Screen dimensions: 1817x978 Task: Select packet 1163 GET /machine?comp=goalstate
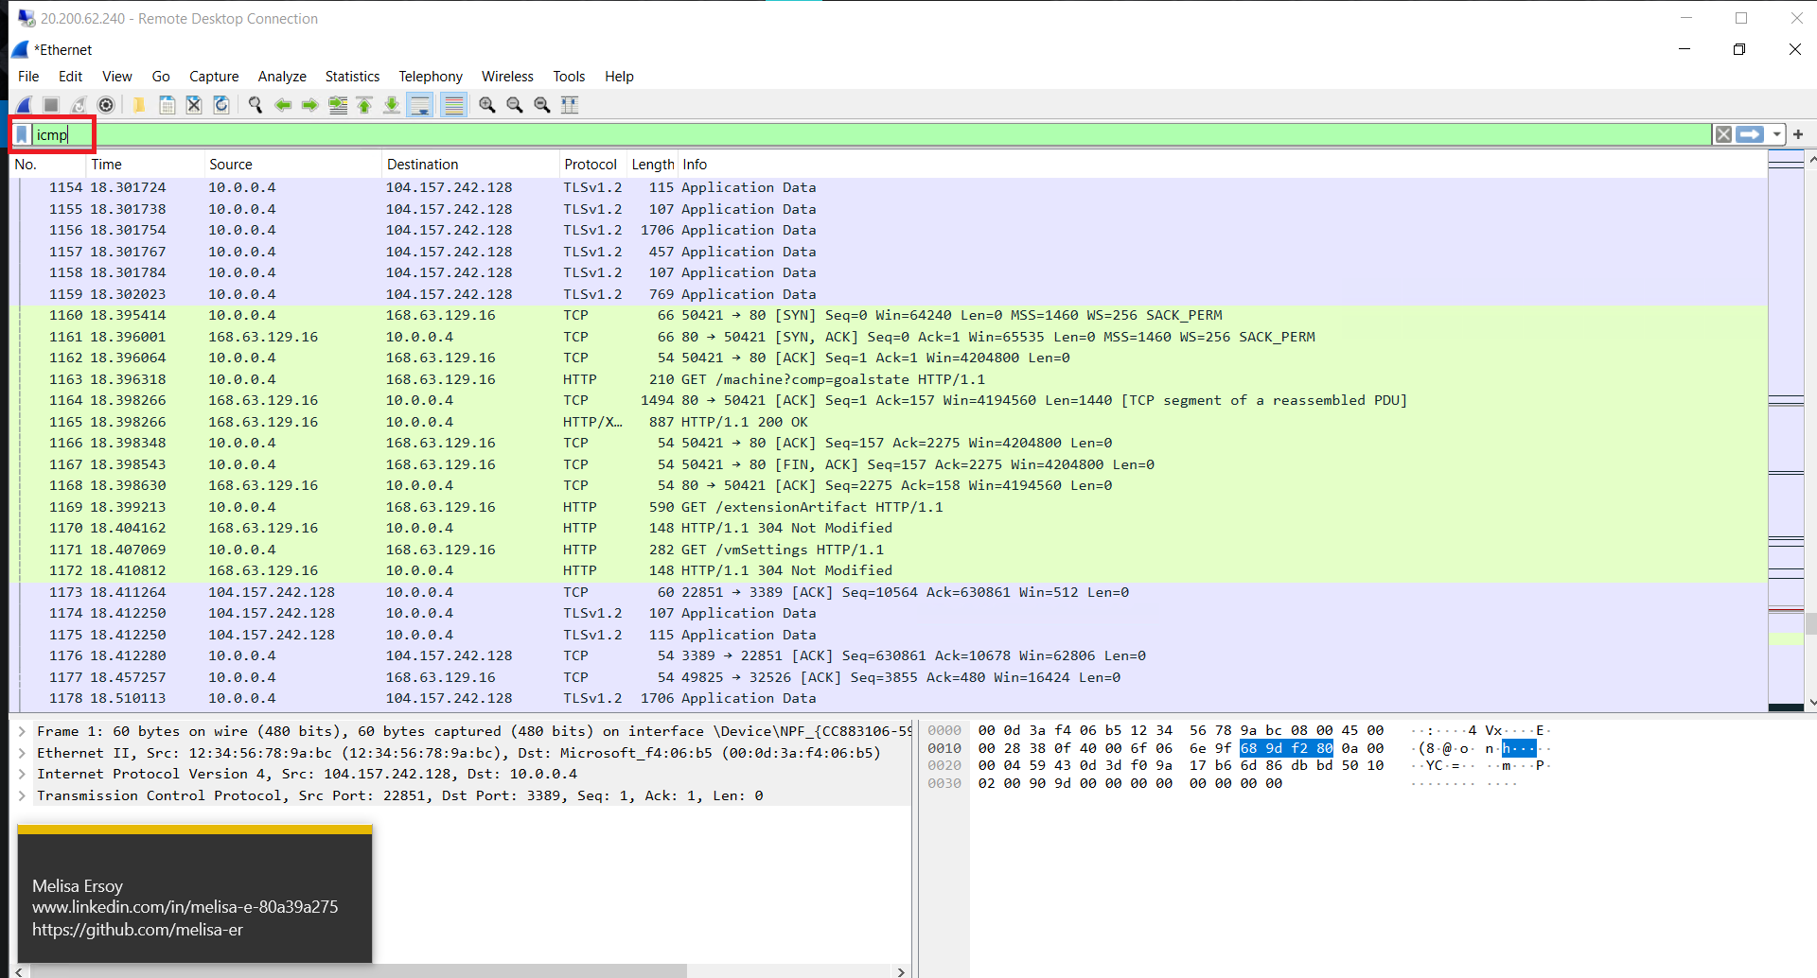tap(889, 379)
